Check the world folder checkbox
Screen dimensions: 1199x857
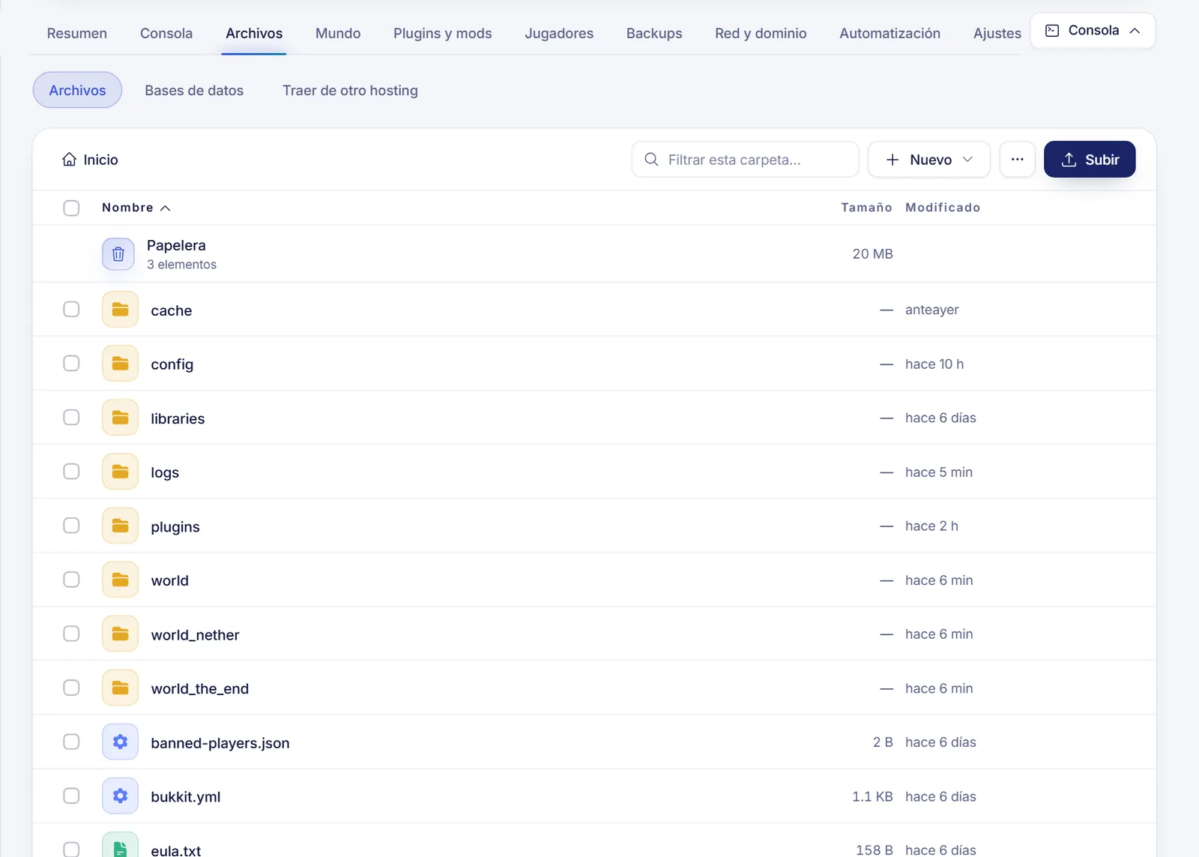click(71, 580)
